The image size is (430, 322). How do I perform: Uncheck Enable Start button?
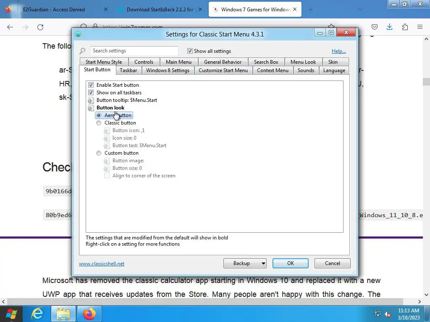click(91, 85)
